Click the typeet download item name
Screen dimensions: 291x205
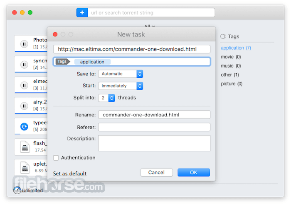(40, 123)
